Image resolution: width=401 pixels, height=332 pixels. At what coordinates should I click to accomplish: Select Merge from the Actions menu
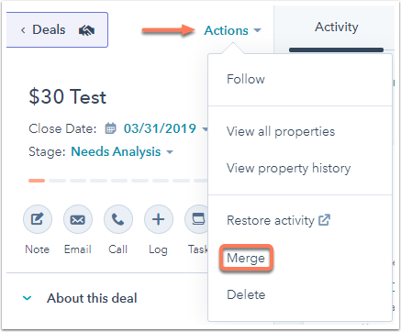(x=246, y=258)
